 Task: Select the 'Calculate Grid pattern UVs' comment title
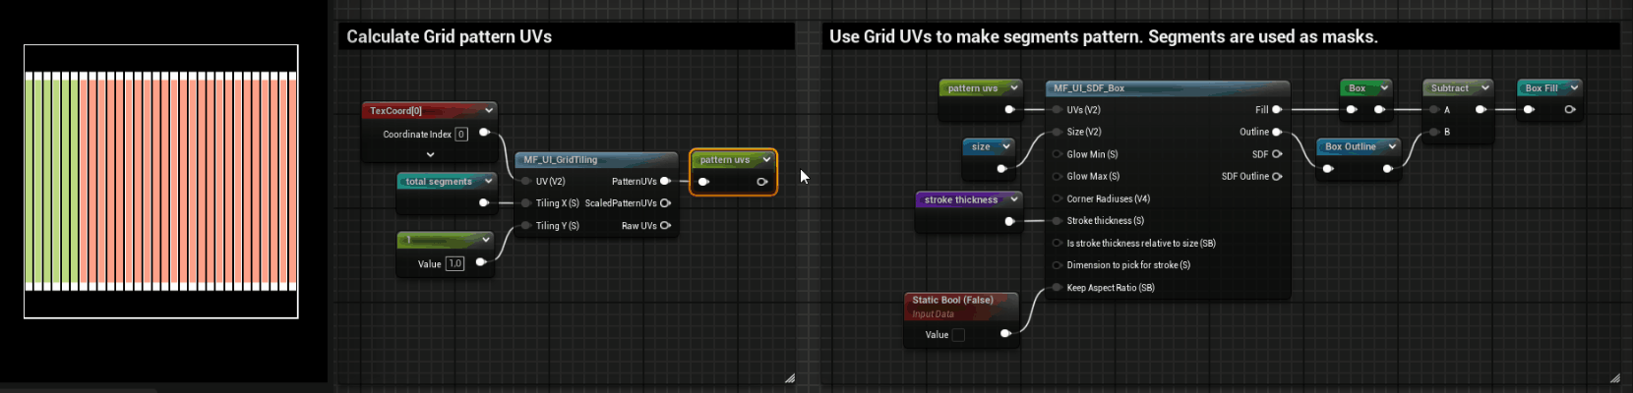coord(450,36)
